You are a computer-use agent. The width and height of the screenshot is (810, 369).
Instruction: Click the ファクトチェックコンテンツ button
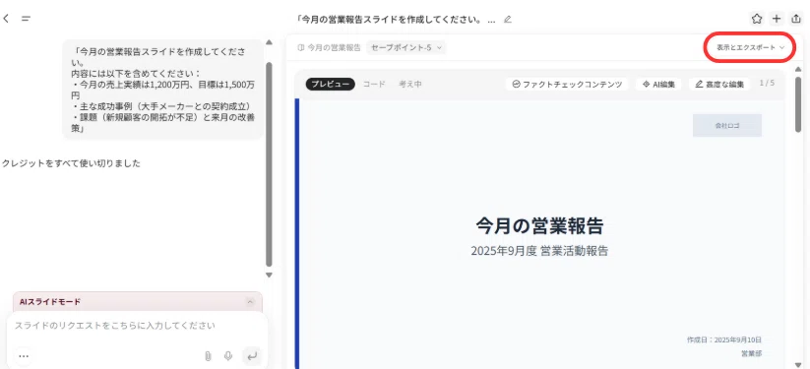click(x=567, y=85)
